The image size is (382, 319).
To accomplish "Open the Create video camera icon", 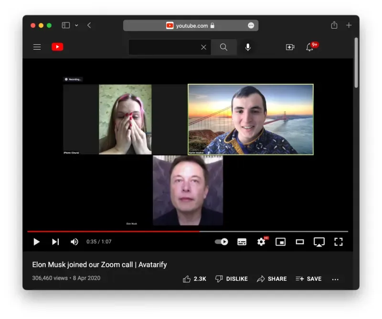I will (x=290, y=47).
